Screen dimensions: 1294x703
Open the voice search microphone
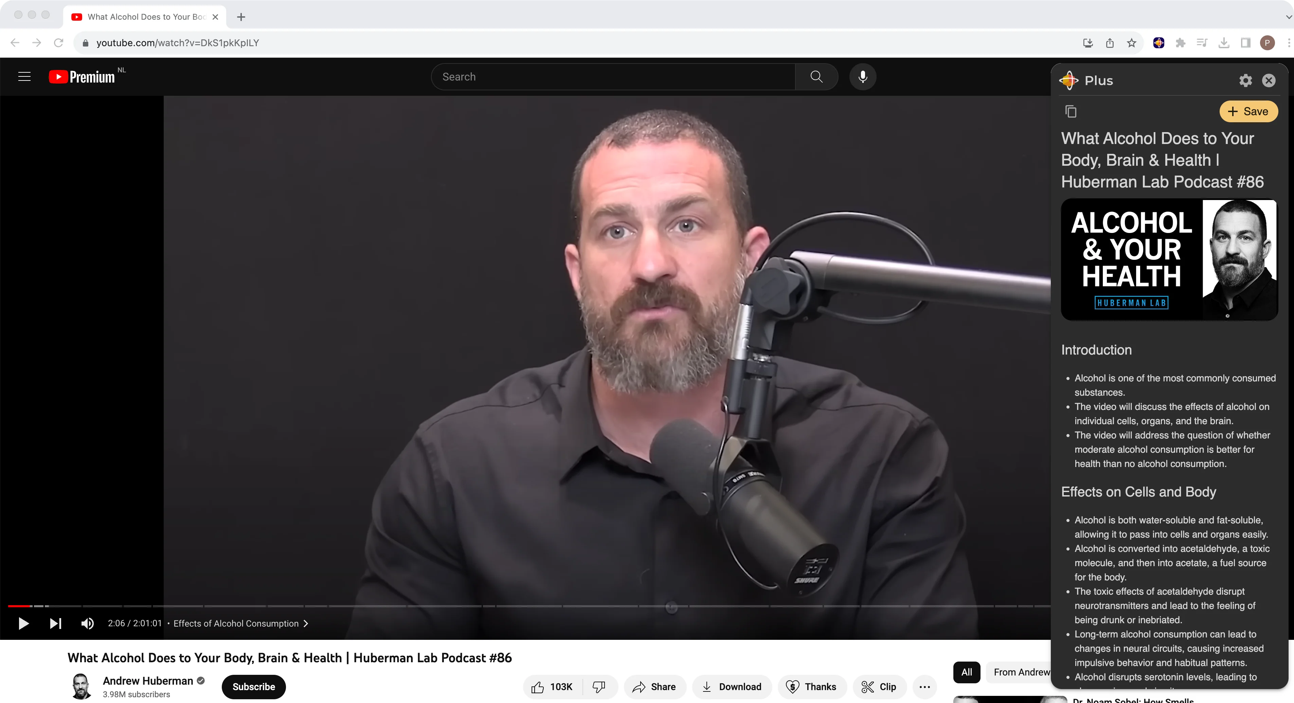pos(863,76)
